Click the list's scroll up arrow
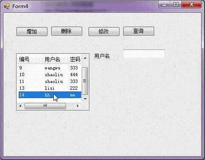Screen dimensions: 205x160 pyautogui.click(x=85, y=58)
